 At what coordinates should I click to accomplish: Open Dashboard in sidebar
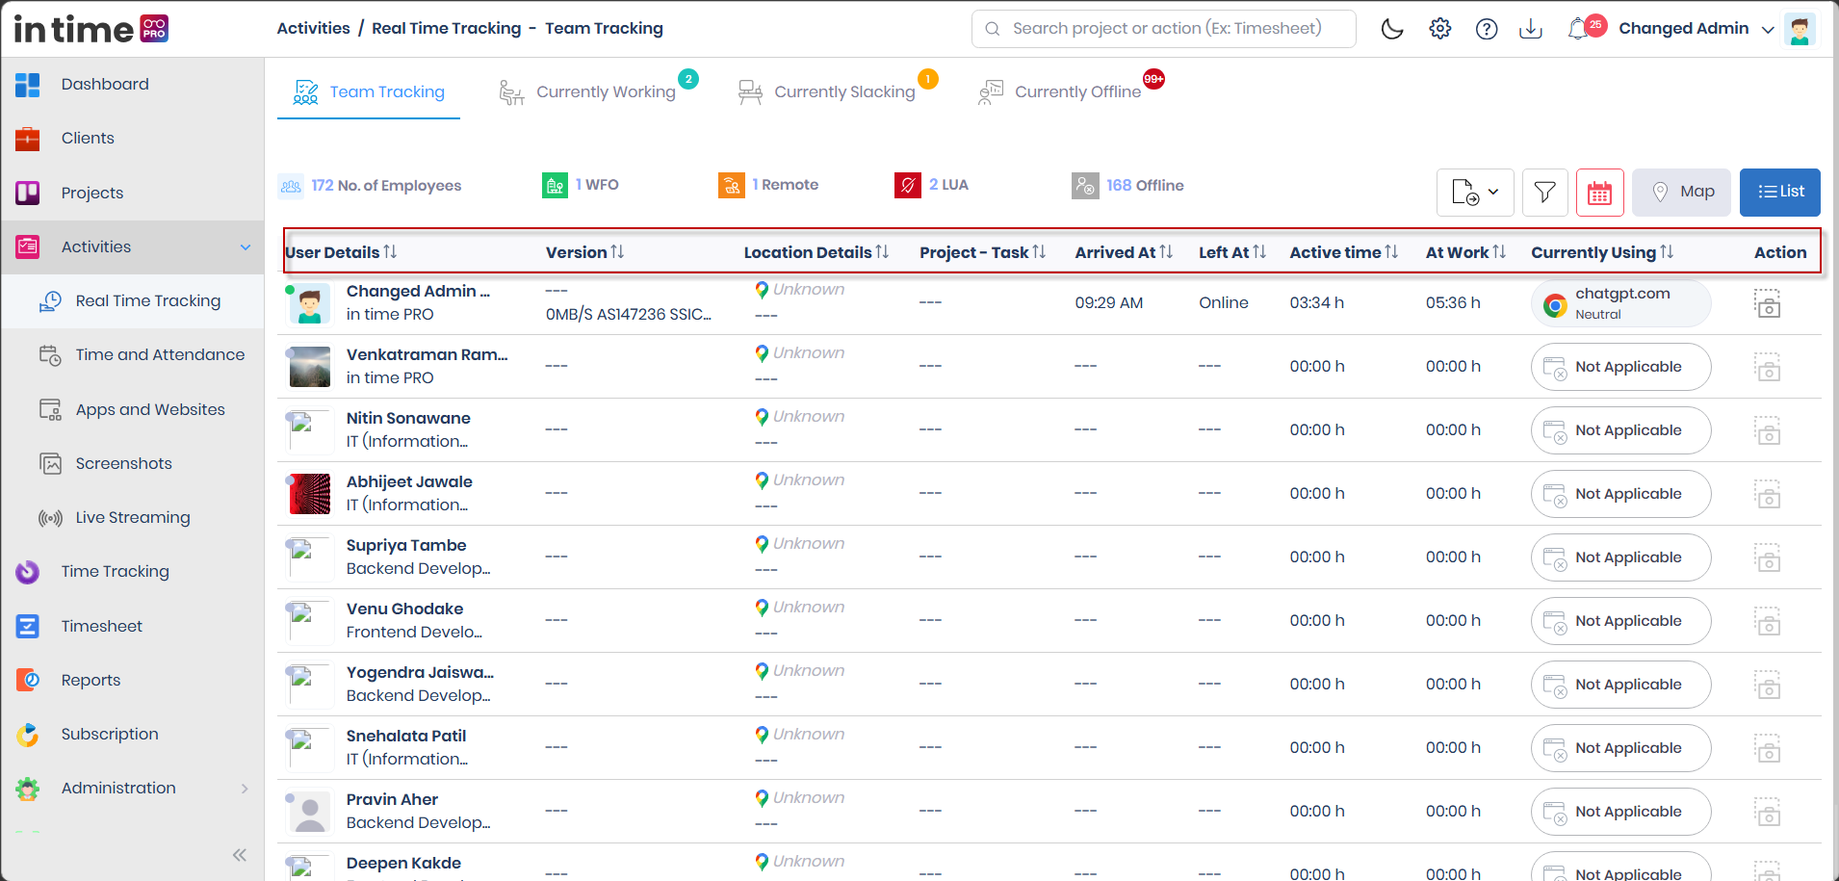(x=105, y=85)
